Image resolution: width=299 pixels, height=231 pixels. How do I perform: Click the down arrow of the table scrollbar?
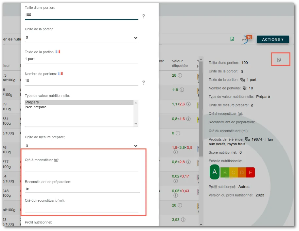pos(201,224)
